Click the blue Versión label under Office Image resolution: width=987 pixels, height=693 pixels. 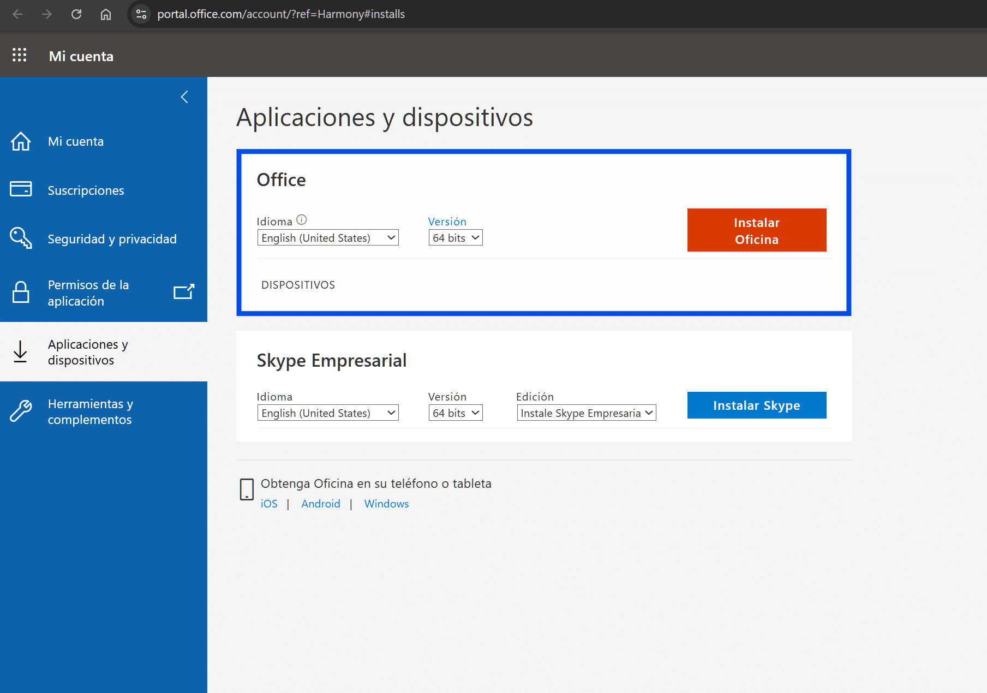(x=447, y=222)
